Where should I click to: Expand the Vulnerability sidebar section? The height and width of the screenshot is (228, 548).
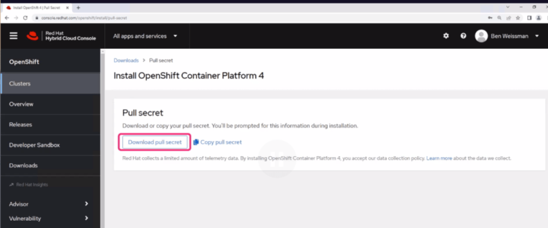click(50, 218)
